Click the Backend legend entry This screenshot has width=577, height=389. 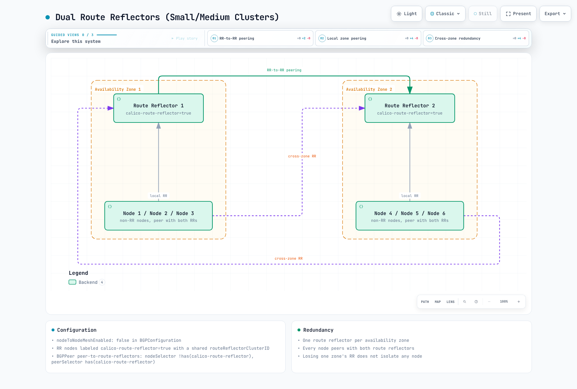coord(87,282)
